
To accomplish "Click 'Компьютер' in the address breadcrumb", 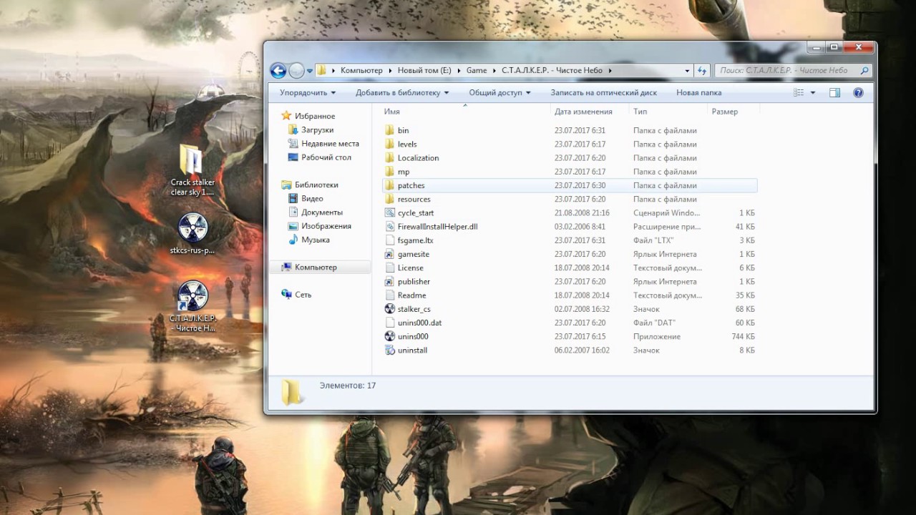I will tap(361, 71).
